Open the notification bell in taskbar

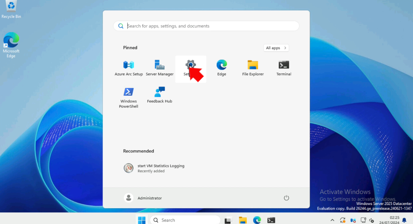point(404,220)
